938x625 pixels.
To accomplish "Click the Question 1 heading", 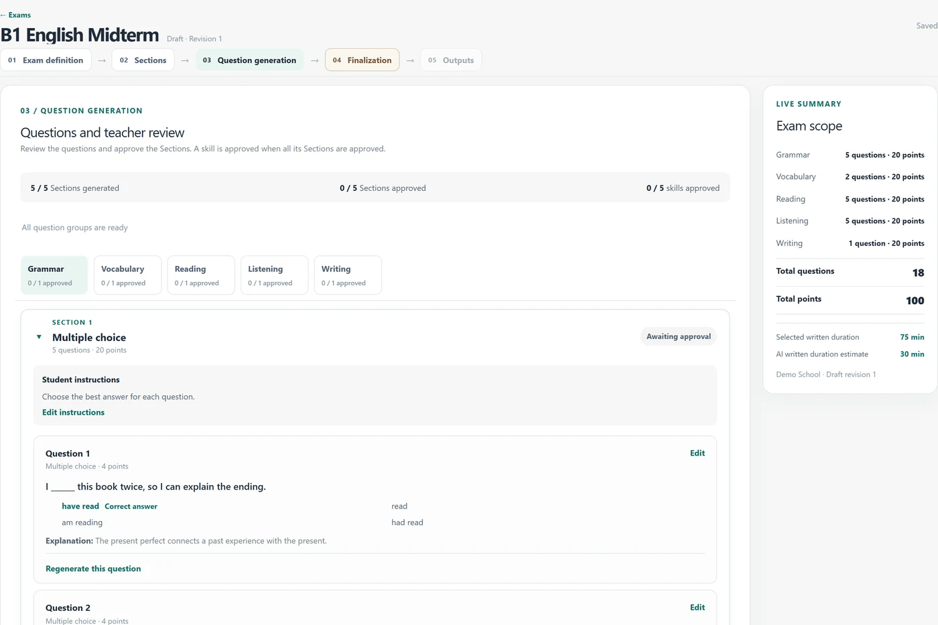I will pyautogui.click(x=68, y=454).
